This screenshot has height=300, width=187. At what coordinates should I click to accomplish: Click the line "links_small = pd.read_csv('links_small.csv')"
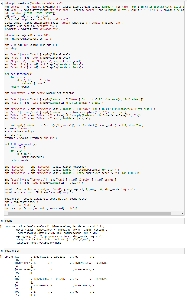(37, 20)
